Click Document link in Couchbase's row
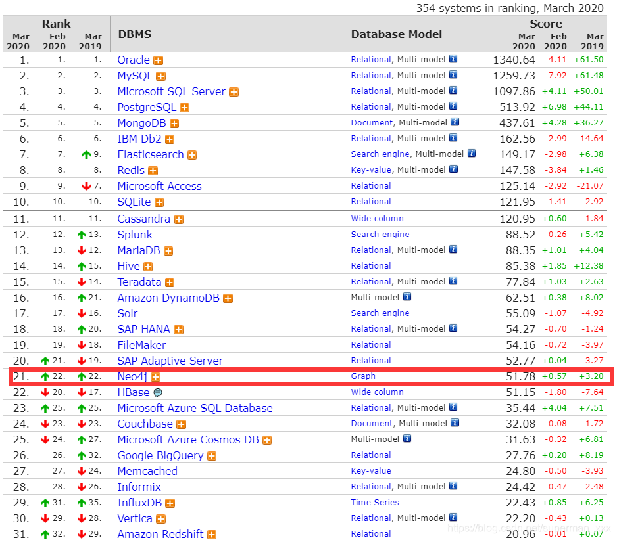This screenshot has width=617, height=540. tap(372, 423)
